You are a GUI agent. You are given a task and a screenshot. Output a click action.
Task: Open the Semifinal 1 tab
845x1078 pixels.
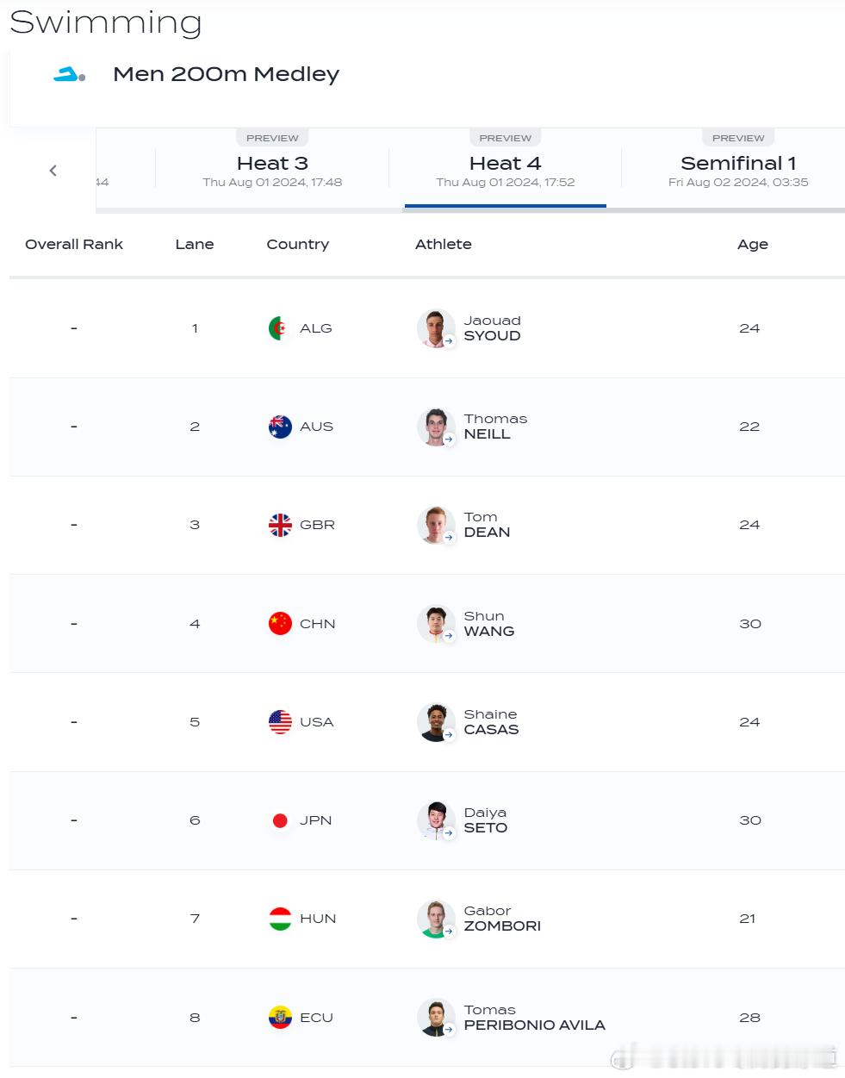(738, 171)
